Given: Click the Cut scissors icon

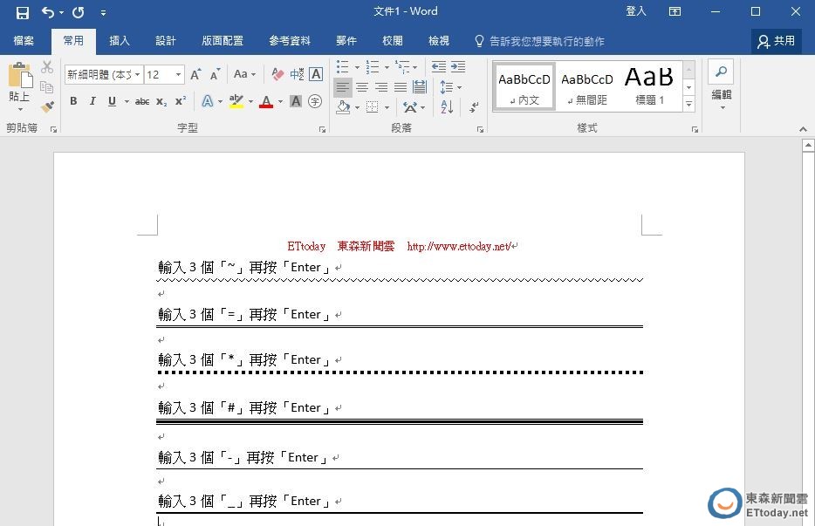Looking at the screenshot, I should pyautogui.click(x=47, y=67).
